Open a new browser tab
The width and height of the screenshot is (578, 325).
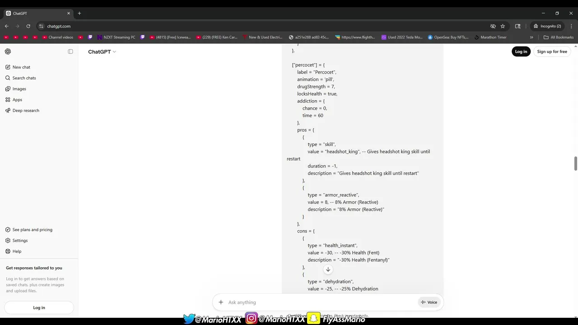point(79,14)
